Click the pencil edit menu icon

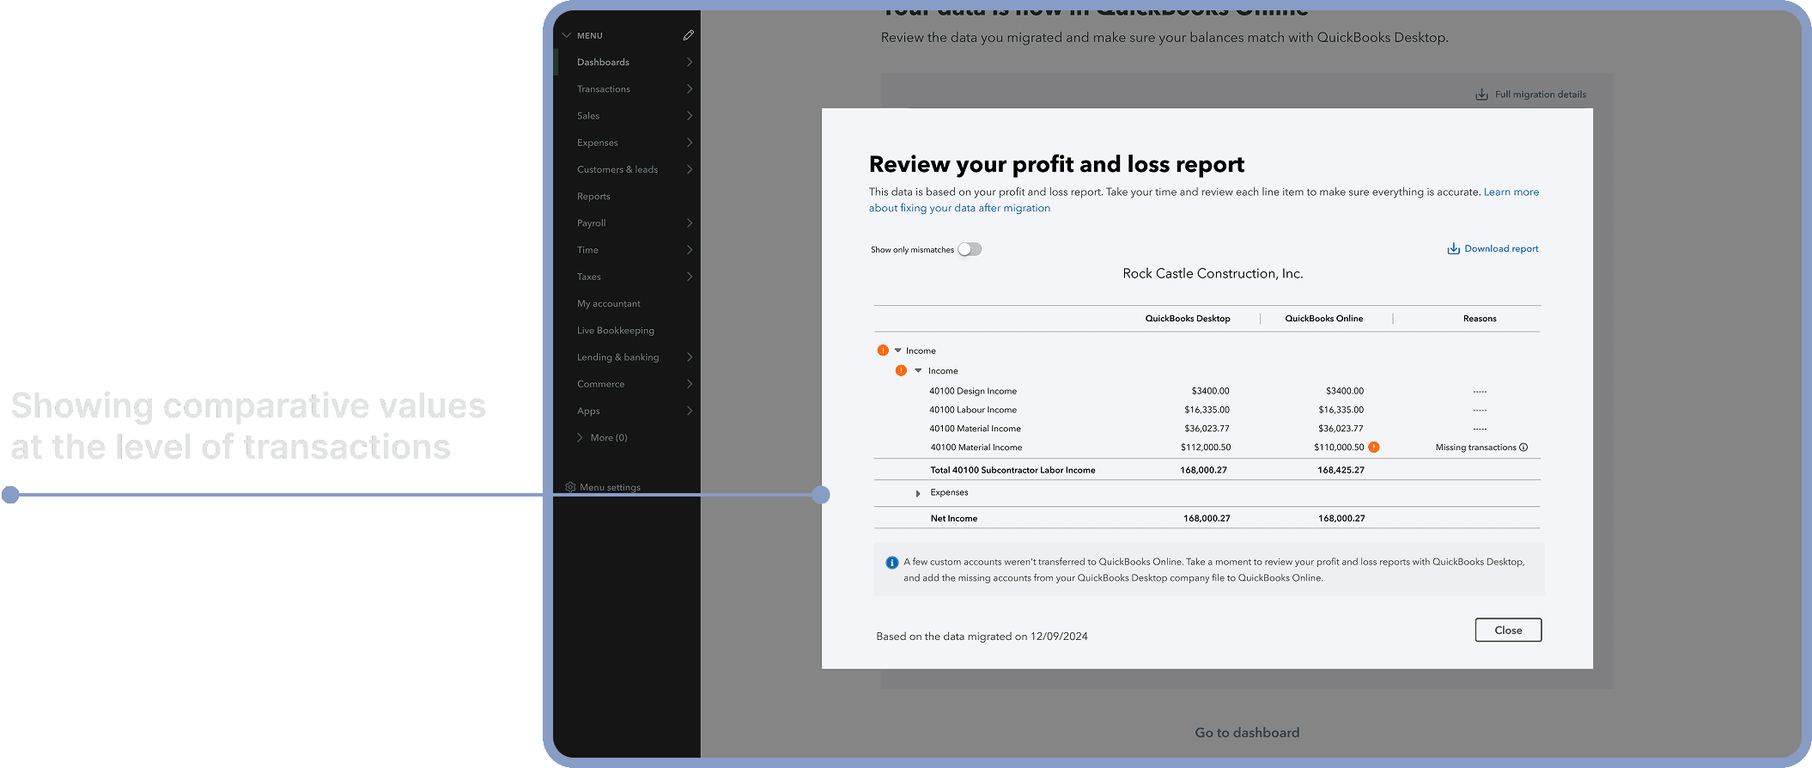(688, 35)
